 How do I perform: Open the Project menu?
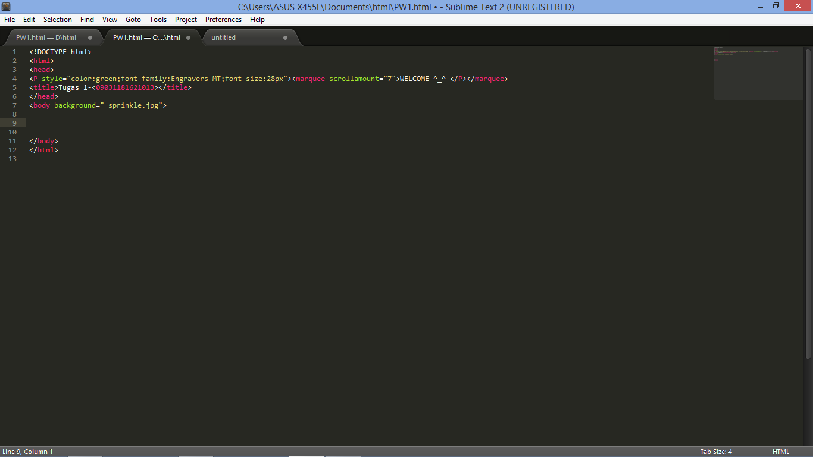pos(186,19)
